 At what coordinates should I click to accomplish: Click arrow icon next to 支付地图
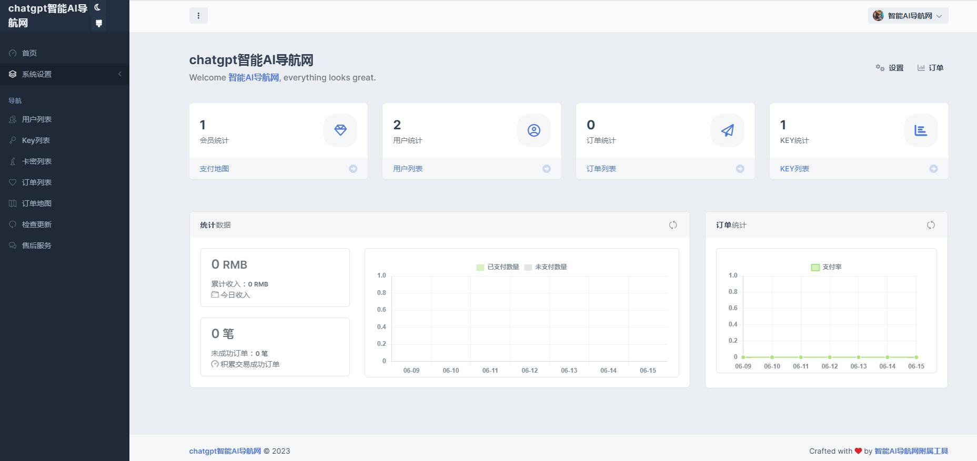click(x=353, y=169)
